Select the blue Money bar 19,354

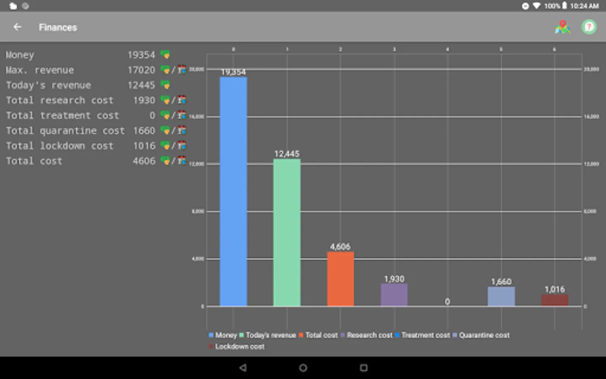tap(233, 192)
